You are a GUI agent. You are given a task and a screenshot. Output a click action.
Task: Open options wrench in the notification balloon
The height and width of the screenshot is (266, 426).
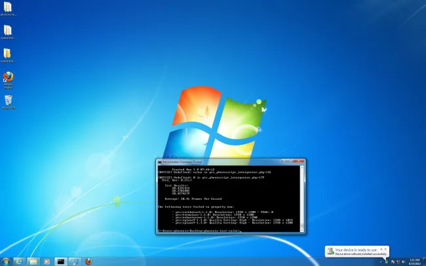point(381,249)
